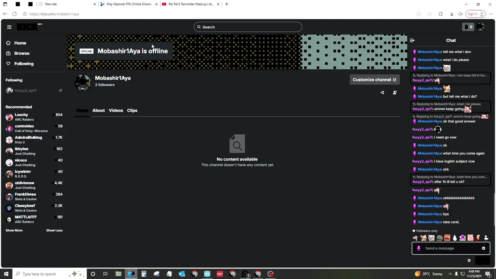Viewport: 496px width, 279px height.
Task: Open recommended channel icywintrr
Action: [x=34, y=174]
